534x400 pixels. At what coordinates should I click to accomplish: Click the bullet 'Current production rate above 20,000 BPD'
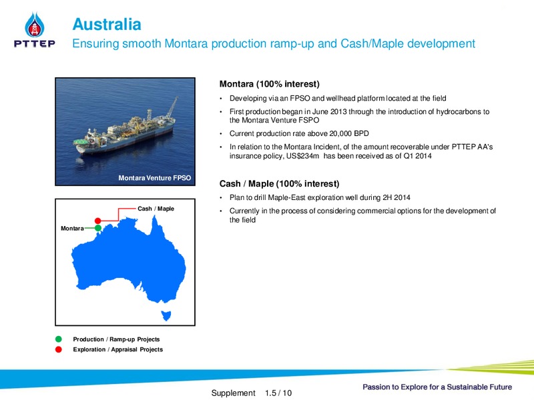pyautogui.click(x=299, y=133)
